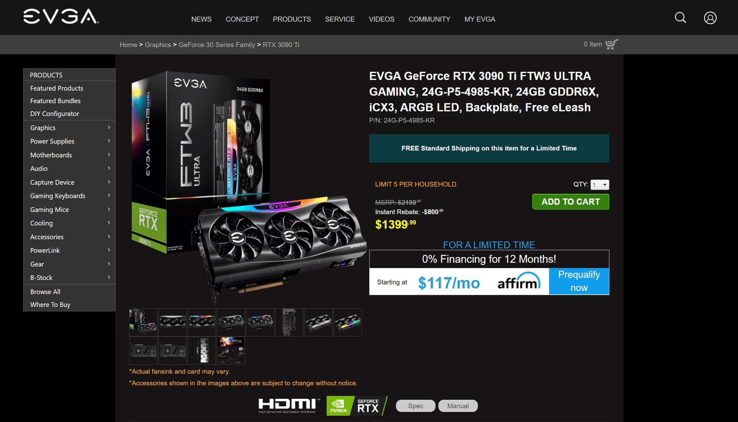
Task: Click Prequalify now for Affirm financing
Action: pos(579,281)
